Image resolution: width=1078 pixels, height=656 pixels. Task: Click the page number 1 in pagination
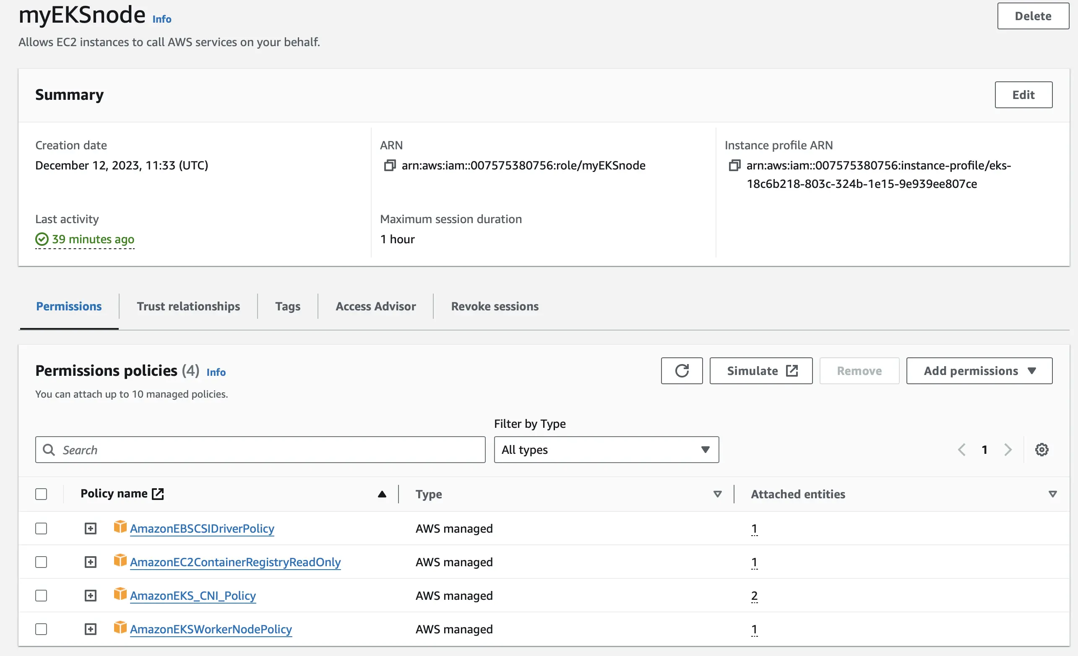click(x=984, y=450)
